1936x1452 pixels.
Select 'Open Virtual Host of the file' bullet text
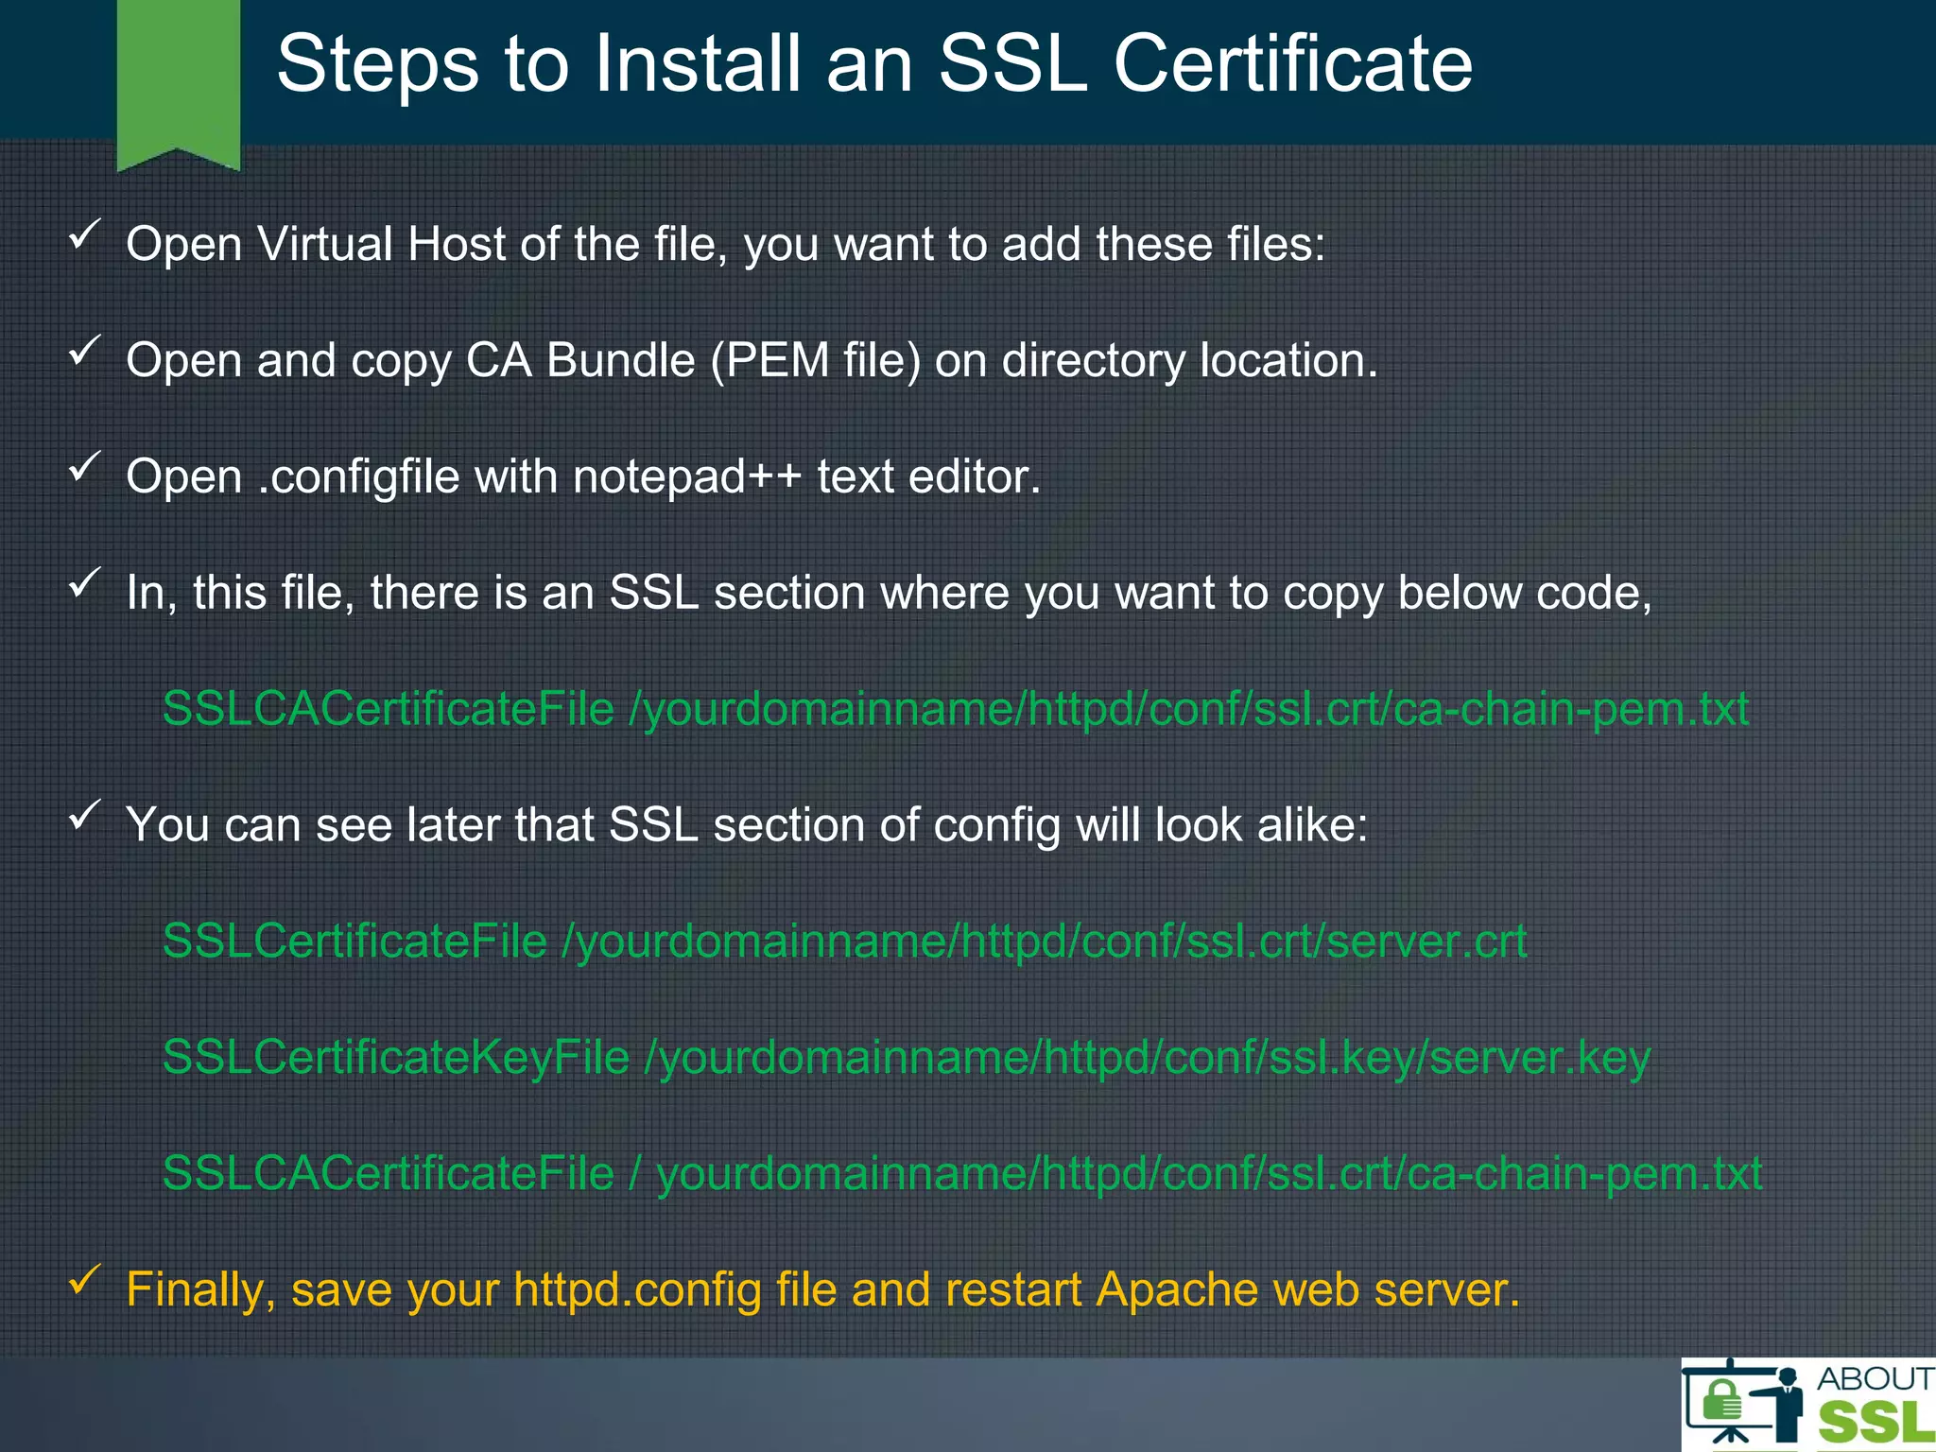726,245
